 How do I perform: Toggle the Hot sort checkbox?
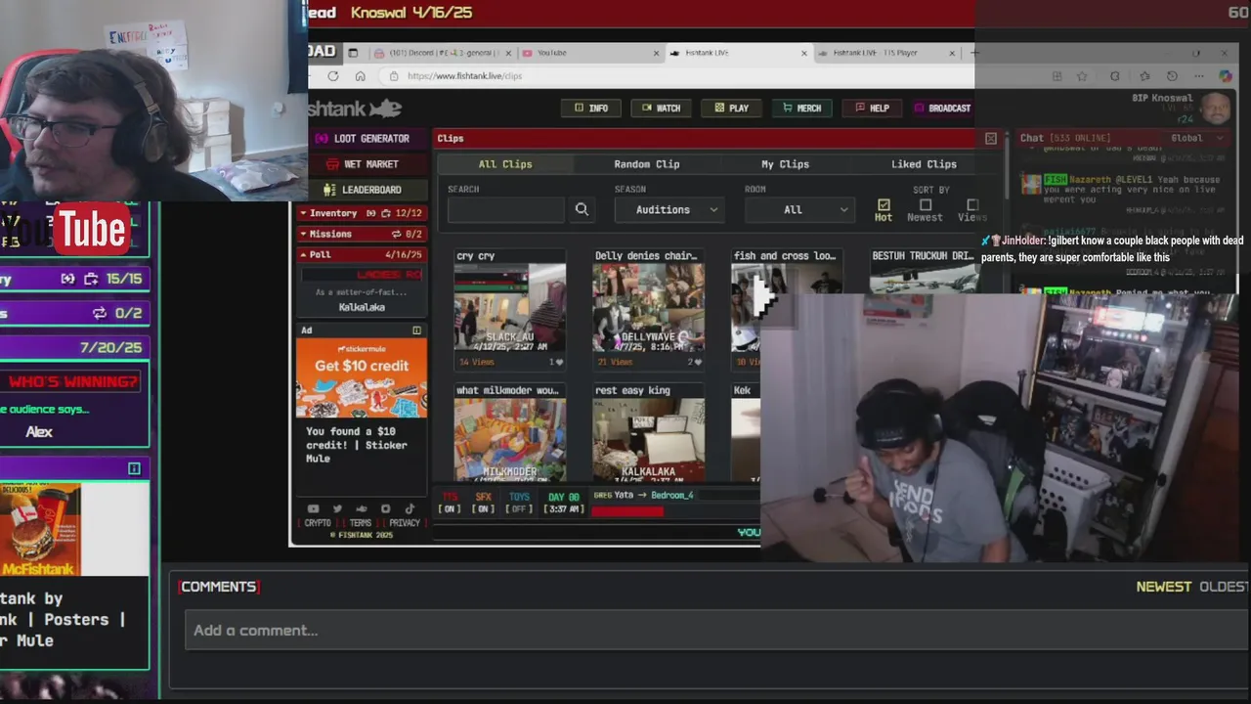click(884, 205)
